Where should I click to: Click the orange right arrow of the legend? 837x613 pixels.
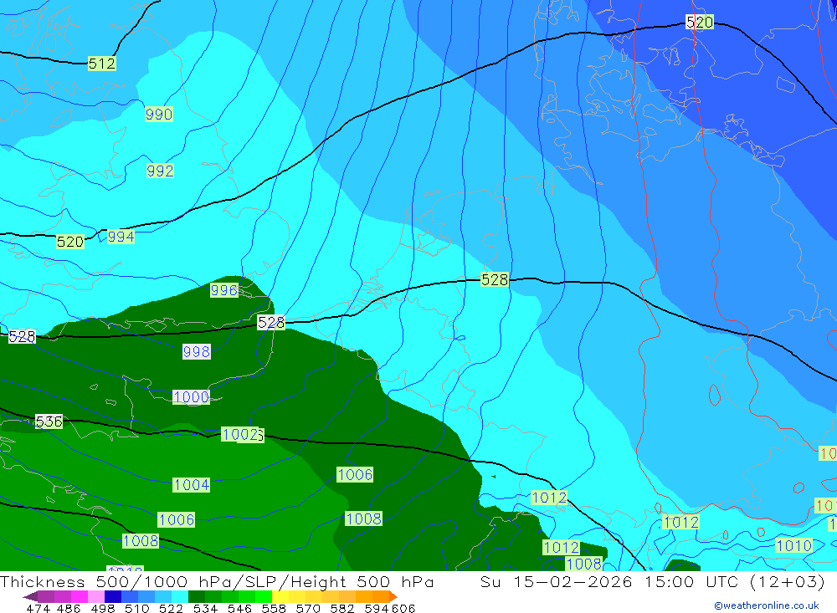click(393, 596)
